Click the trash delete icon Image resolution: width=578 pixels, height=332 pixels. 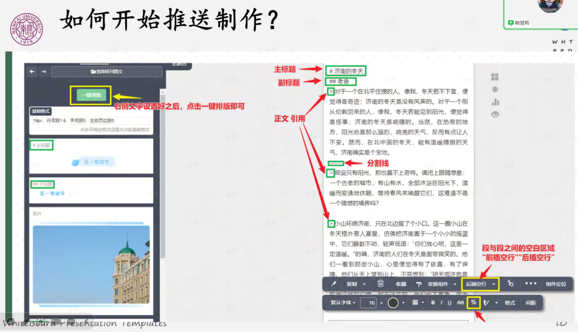click(x=380, y=284)
